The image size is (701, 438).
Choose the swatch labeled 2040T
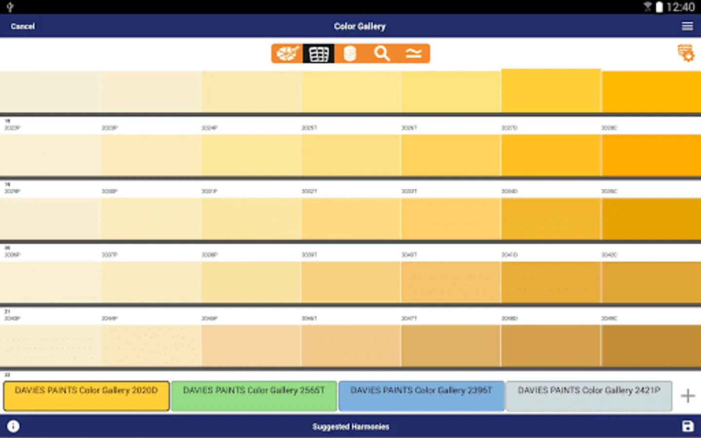pos(451,282)
